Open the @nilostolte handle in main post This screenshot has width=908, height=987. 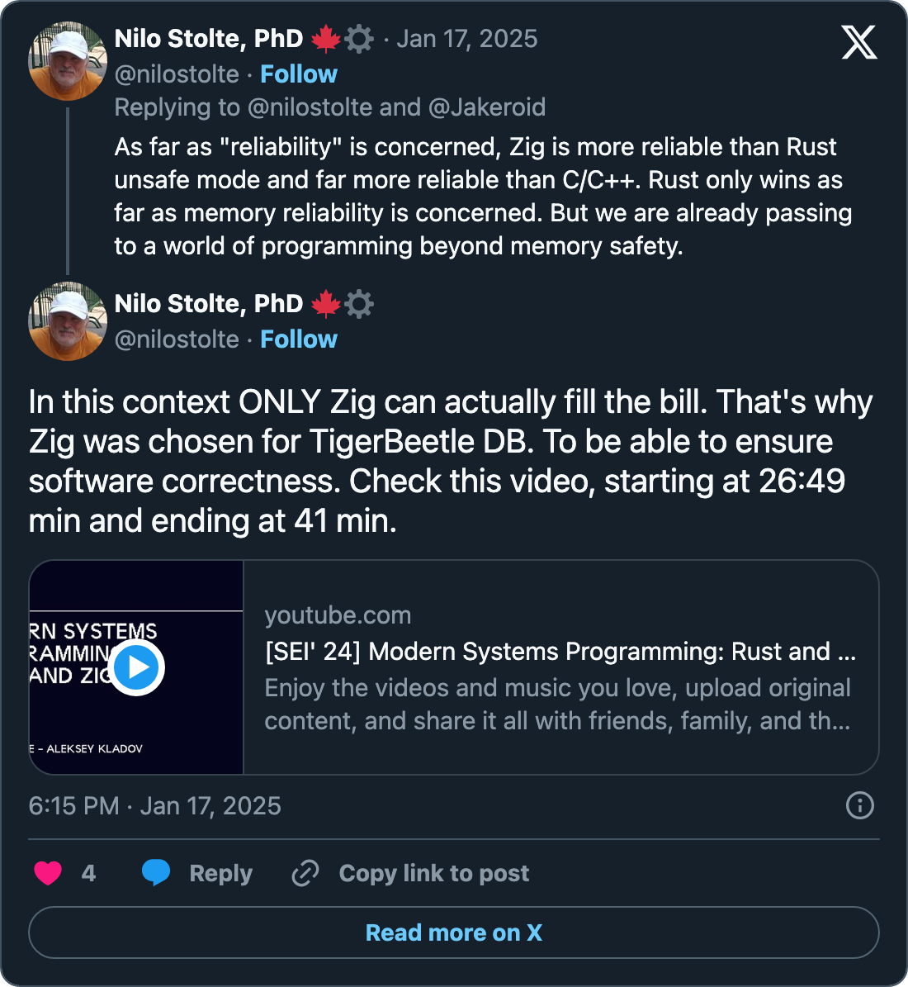pyautogui.click(x=177, y=339)
